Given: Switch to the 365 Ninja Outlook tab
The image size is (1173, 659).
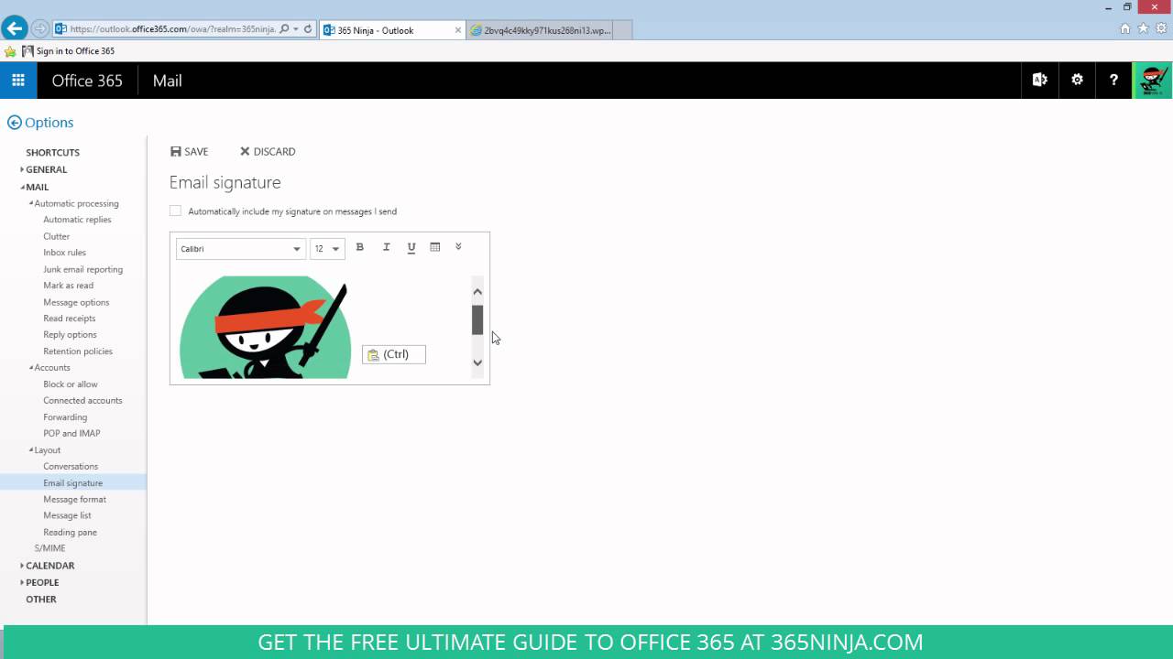Looking at the screenshot, I should coord(385,29).
